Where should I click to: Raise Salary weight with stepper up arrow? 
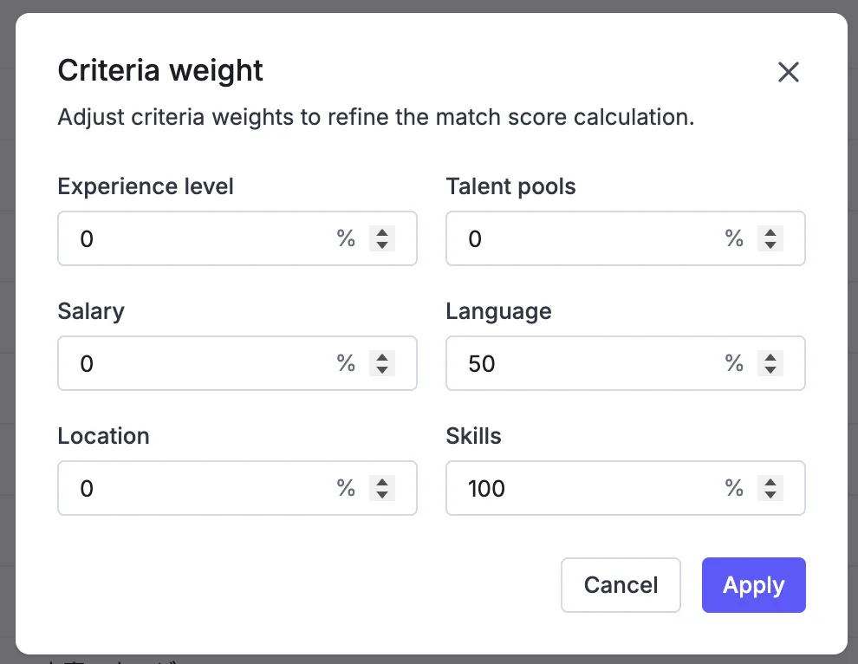[x=382, y=357]
